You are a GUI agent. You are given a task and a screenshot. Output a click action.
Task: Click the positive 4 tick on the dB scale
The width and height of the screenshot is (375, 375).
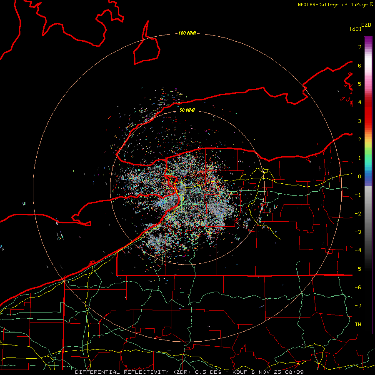tap(360, 102)
